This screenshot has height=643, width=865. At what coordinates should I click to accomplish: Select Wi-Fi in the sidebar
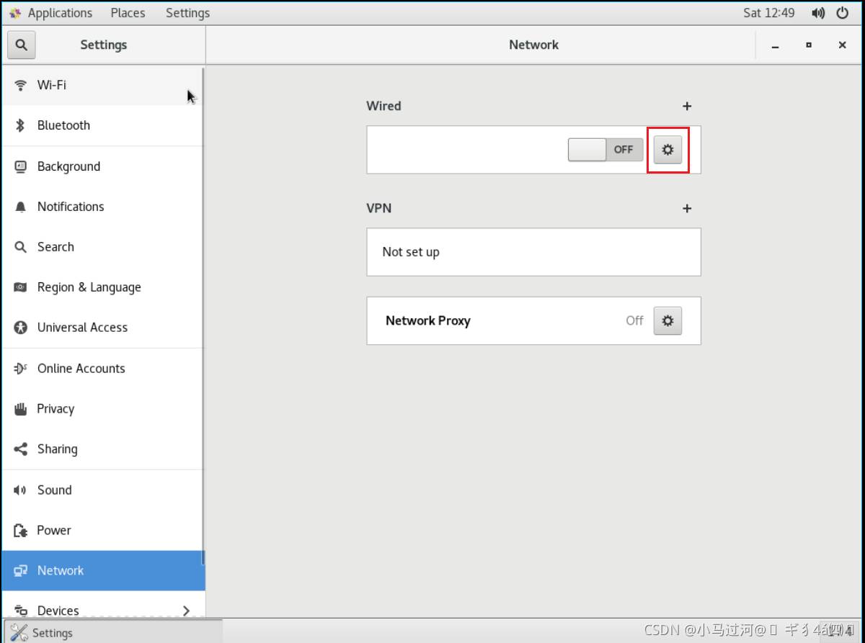pyautogui.click(x=52, y=85)
